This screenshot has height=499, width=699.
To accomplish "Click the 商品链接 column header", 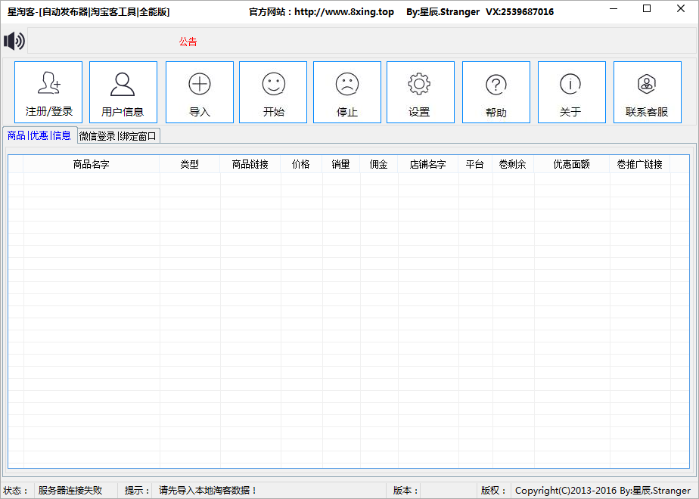I will (250, 164).
